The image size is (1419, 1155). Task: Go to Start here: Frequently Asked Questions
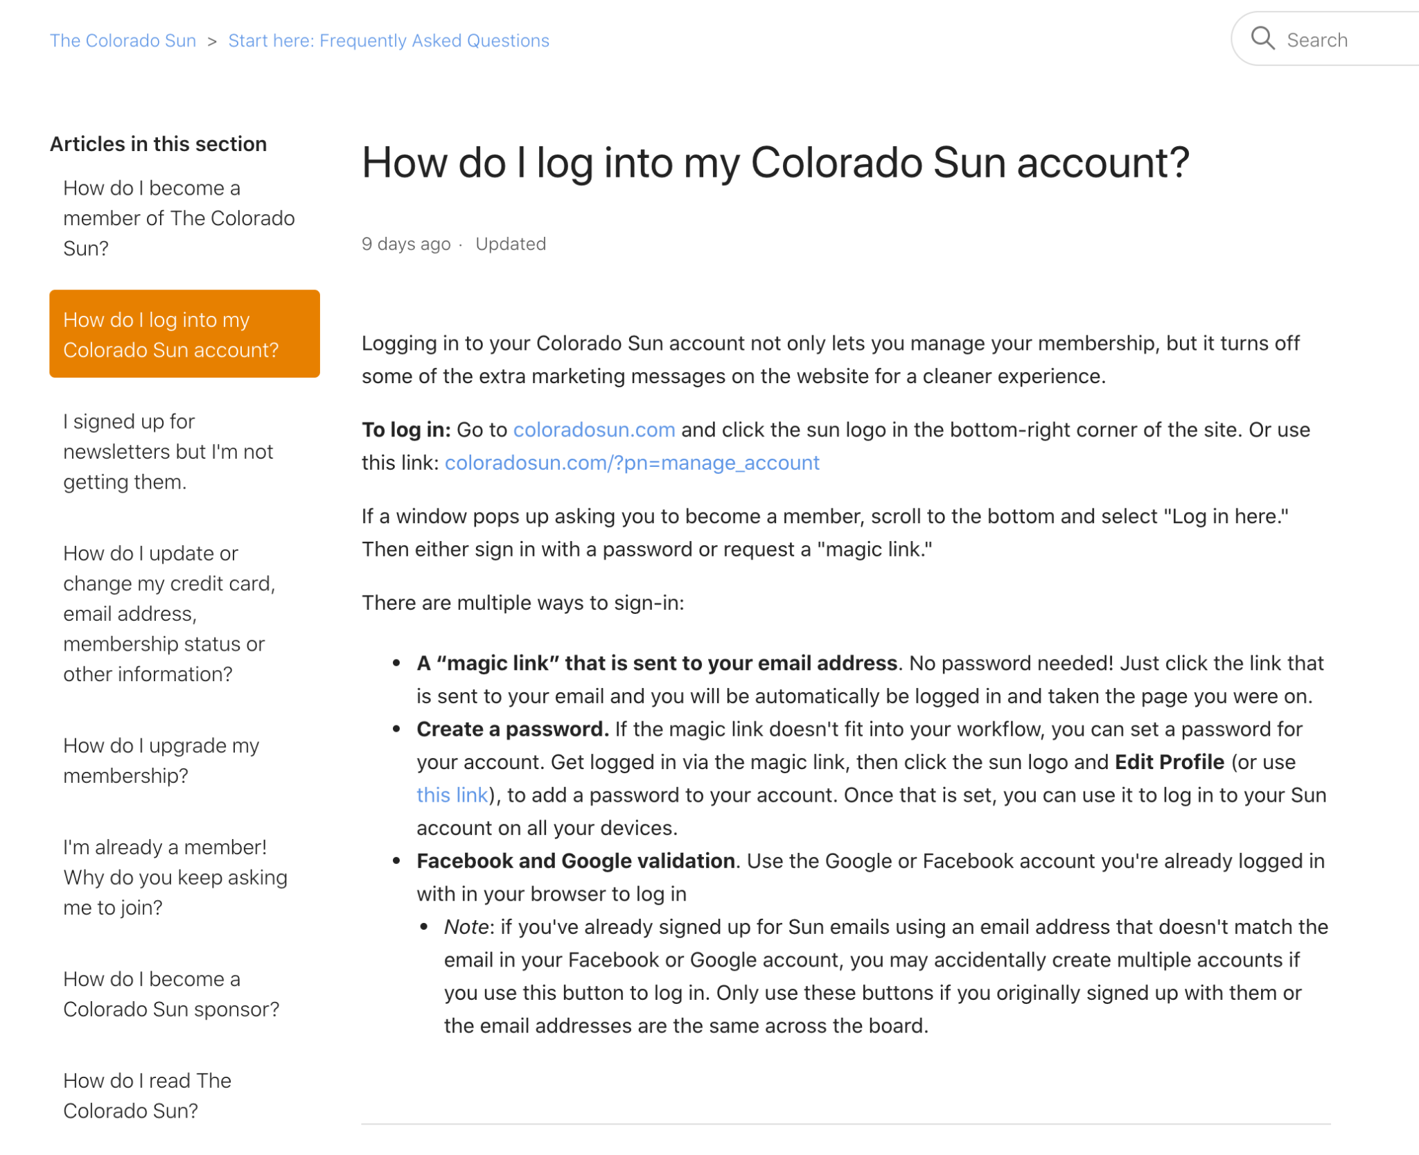coord(389,41)
